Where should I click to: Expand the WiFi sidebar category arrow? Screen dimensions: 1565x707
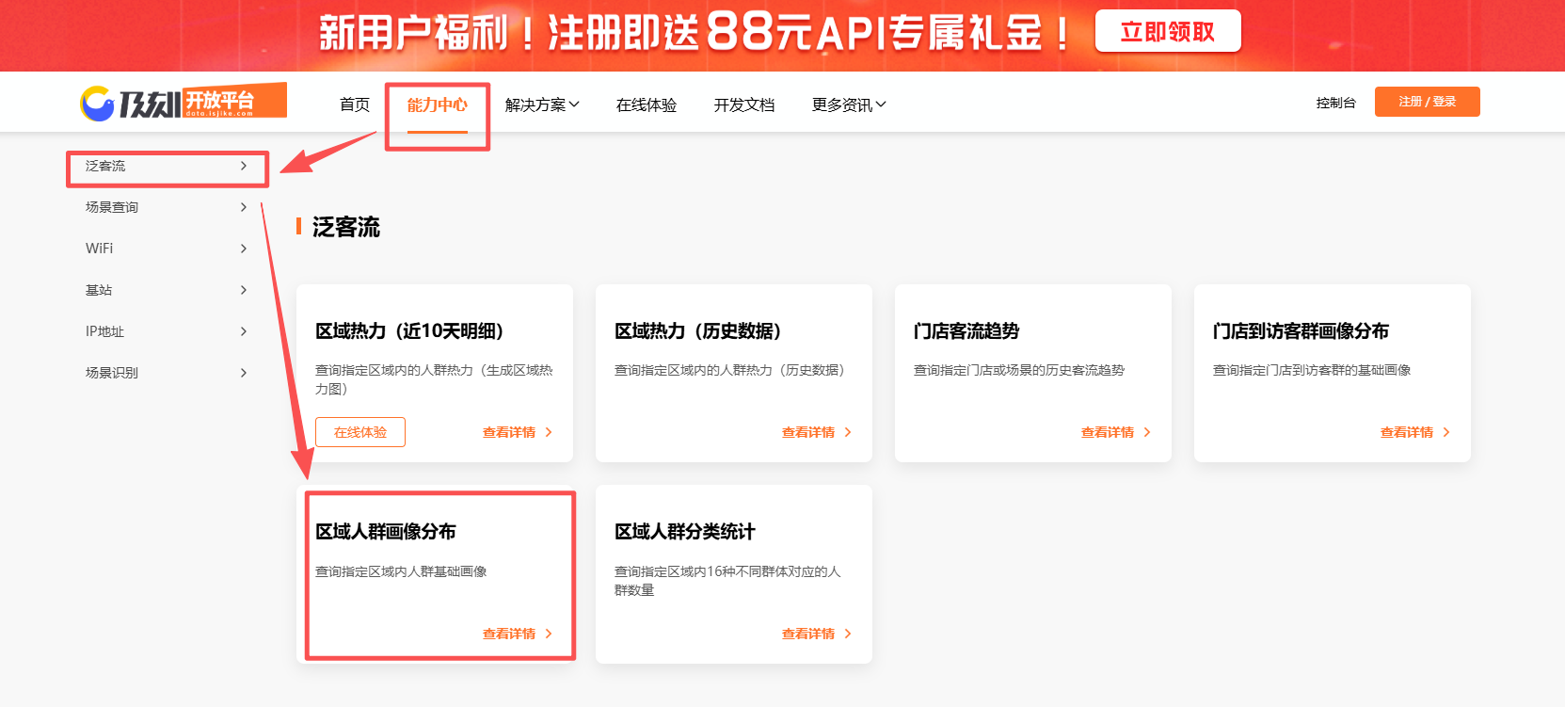click(244, 249)
